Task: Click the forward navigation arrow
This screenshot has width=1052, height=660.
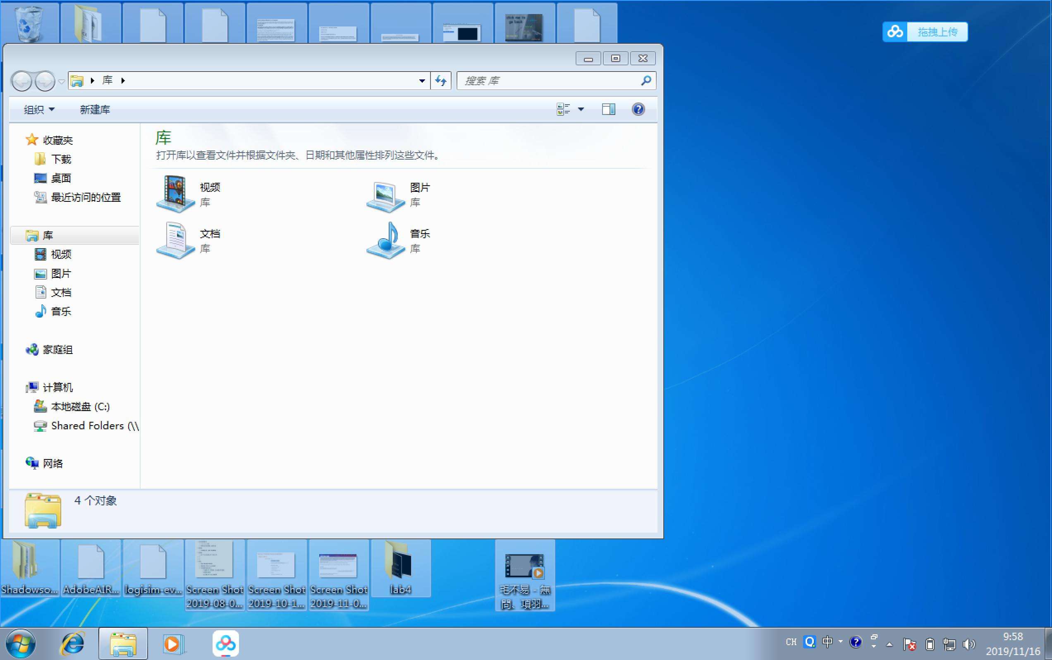Action: tap(45, 81)
